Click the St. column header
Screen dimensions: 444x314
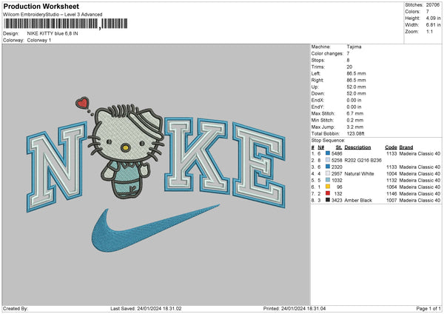coord(339,147)
